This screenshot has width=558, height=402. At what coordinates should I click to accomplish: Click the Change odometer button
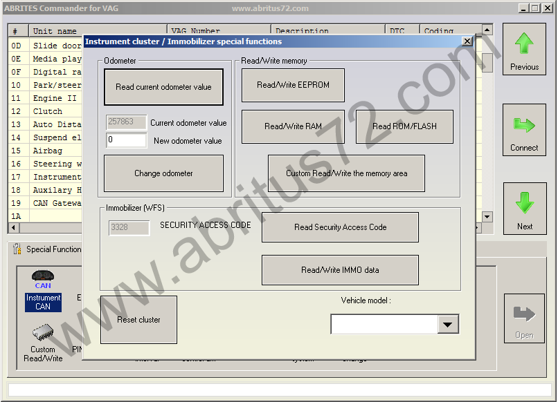point(163,173)
